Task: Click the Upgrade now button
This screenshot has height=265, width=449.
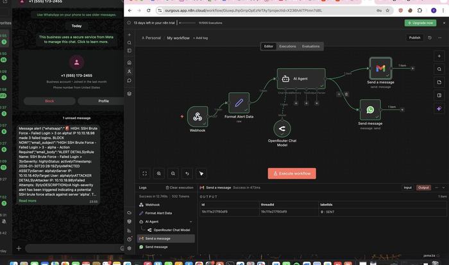Action: (x=420, y=23)
